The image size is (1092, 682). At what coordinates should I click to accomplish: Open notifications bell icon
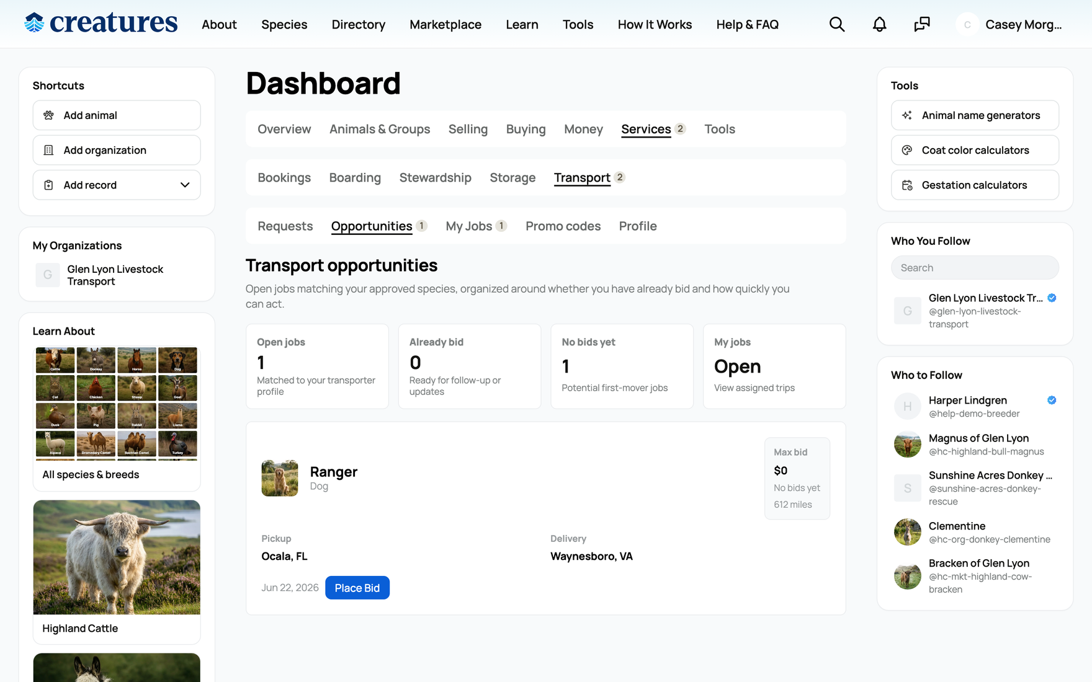[879, 24]
